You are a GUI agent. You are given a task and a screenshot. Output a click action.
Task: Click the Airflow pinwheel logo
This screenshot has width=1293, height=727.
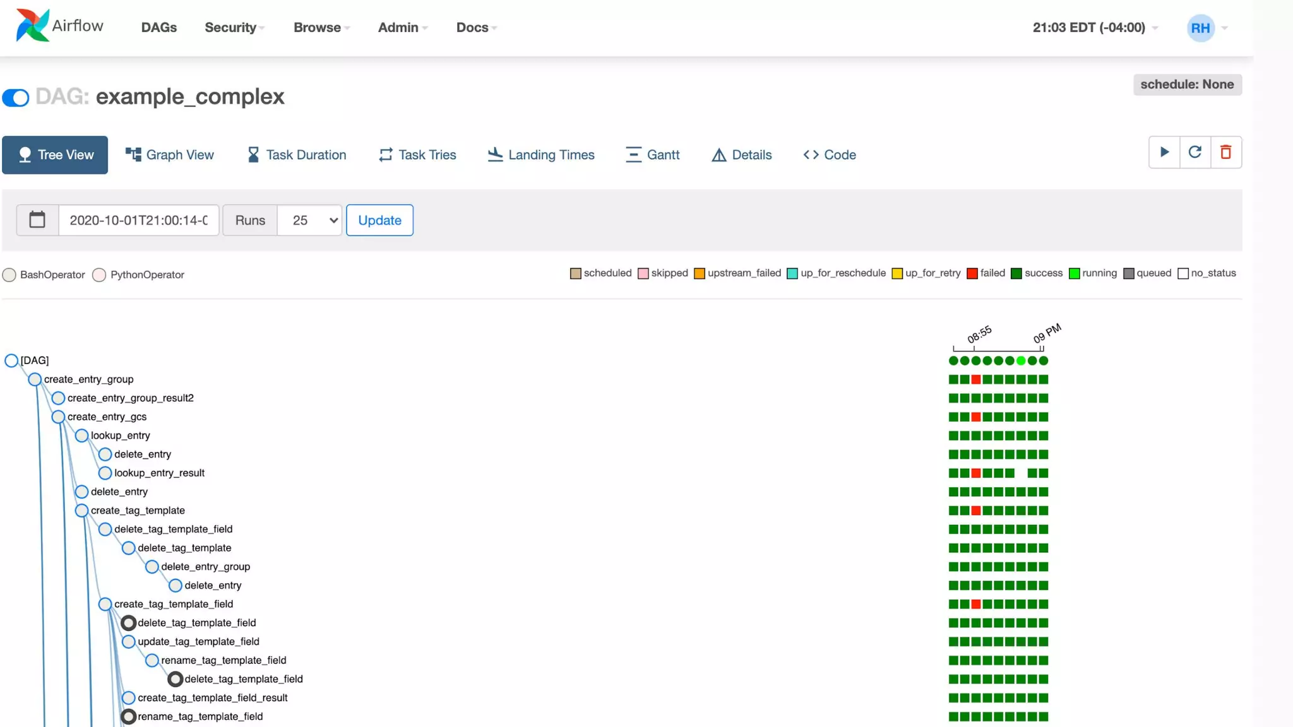pos(33,26)
